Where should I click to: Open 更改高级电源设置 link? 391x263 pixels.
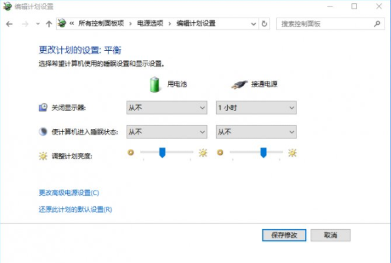pyautogui.click(x=69, y=193)
